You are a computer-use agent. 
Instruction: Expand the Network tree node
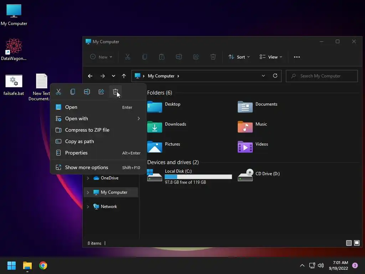(x=88, y=207)
